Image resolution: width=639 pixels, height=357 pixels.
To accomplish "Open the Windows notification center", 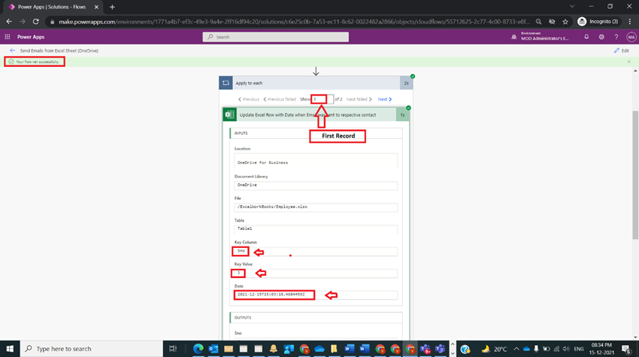I will point(626,349).
